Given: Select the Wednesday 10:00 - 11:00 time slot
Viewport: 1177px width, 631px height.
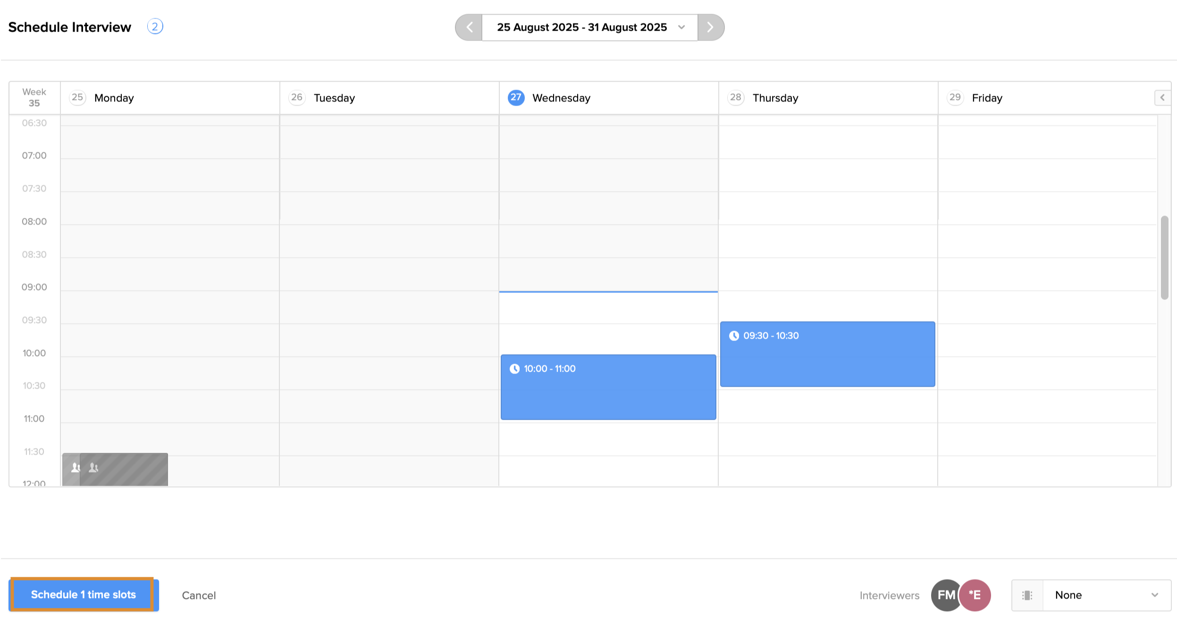Looking at the screenshot, I should tap(608, 394).
